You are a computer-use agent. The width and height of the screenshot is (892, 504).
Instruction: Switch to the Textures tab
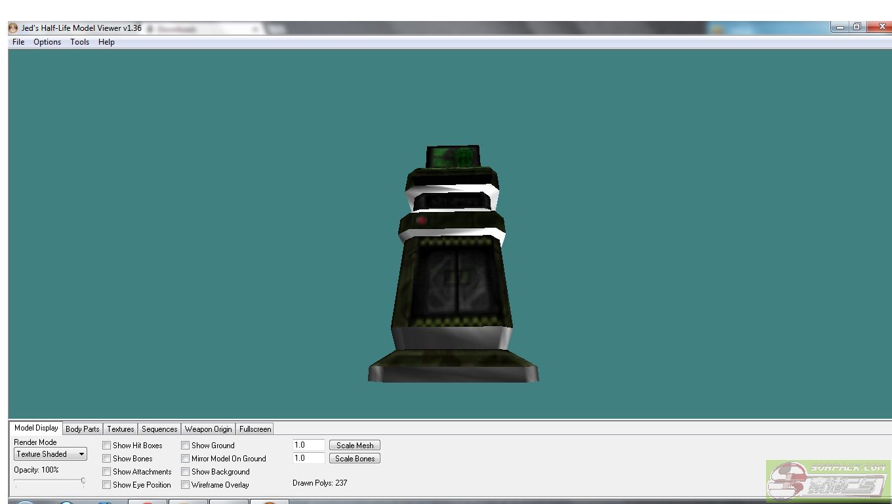pyautogui.click(x=121, y=429)
